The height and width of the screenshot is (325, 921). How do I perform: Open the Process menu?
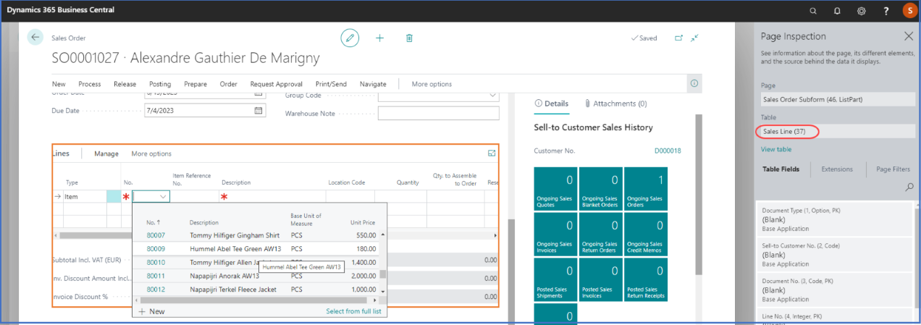click(x=90, y=84)
